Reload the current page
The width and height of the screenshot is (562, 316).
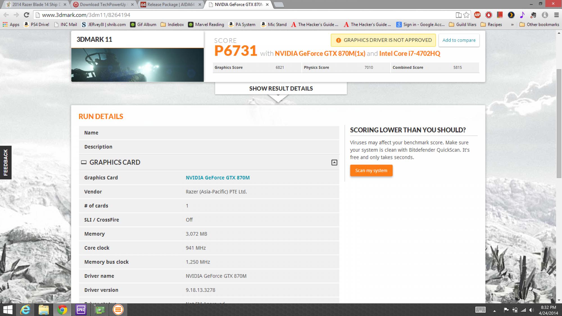click(26, 15)
